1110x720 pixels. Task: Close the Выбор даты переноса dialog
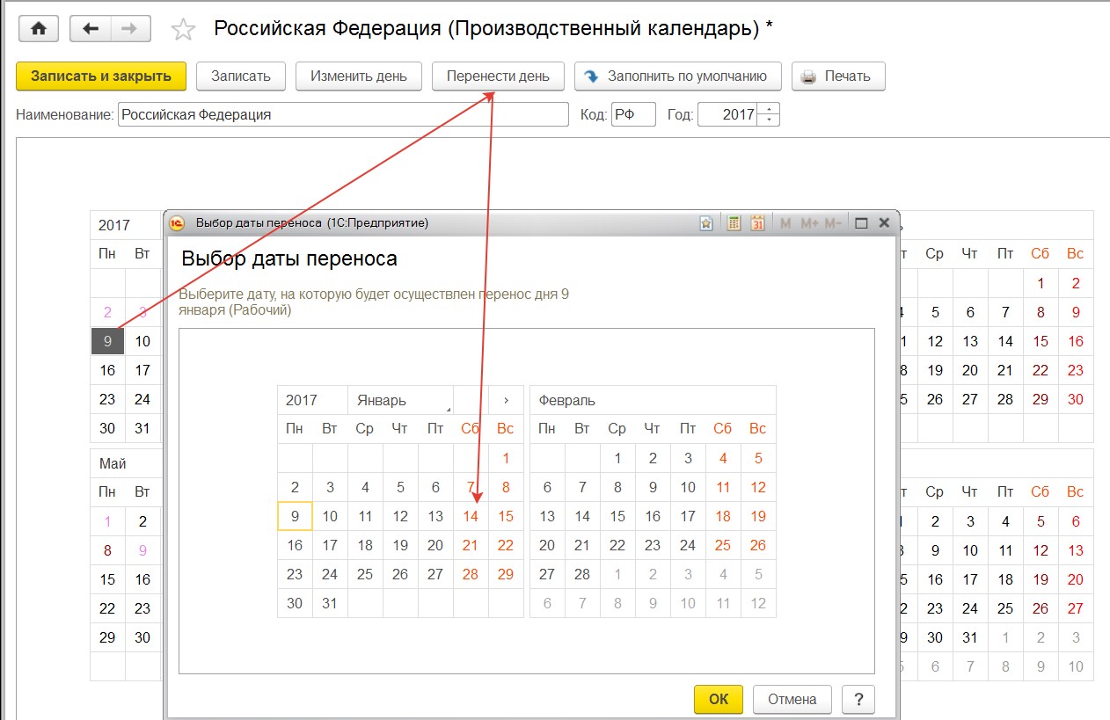pyautogui.click(x=884, y=223)
